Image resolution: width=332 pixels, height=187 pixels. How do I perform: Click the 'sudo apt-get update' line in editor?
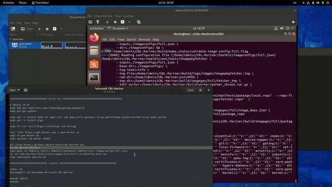tap(23, 111)
